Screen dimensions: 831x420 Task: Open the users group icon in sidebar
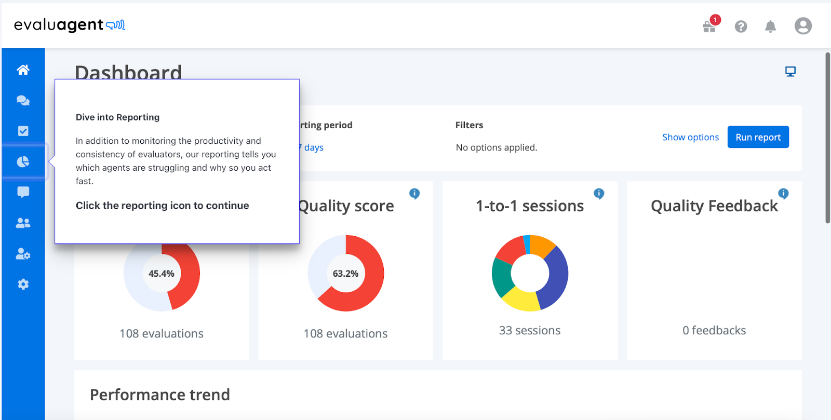pos(23,223)
